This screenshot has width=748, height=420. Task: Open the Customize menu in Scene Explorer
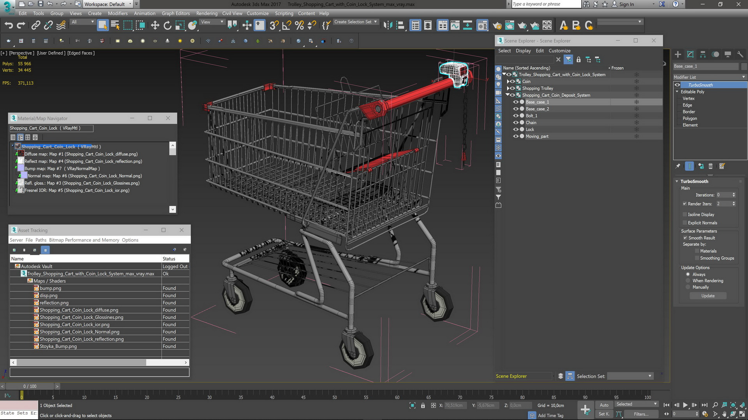coord(559,51)
